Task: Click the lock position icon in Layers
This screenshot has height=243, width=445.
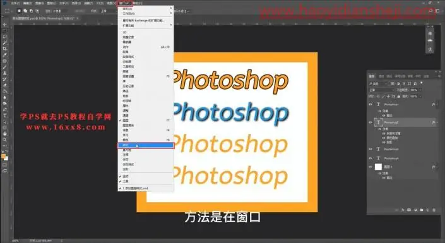Action: 388,97
